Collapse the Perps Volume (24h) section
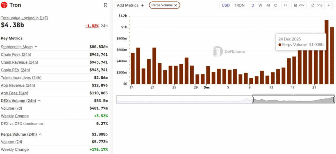This screenshot has height=154, width=336. [x=39, y=134]
